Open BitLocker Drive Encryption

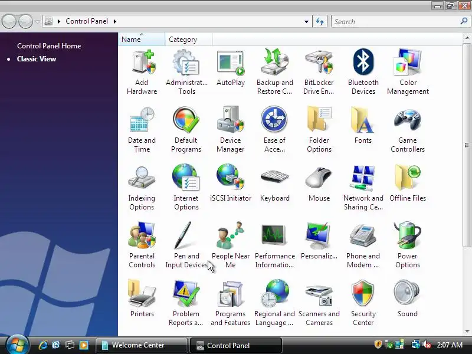click(319, 72)
